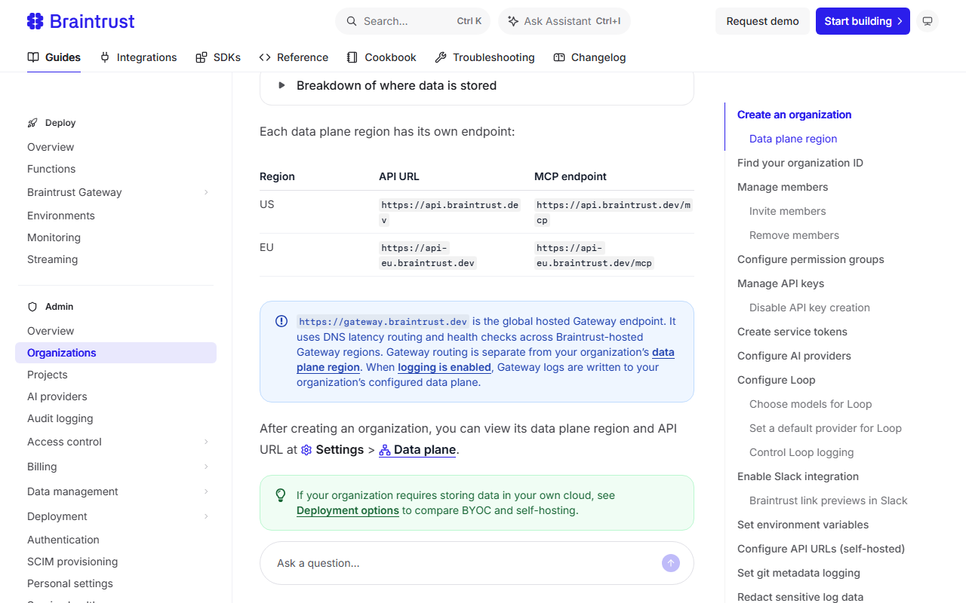Image resolution: width=966 pixels, height=603 pixels.
Task: Expand Billing sidebar section
Action: (206, 467)
